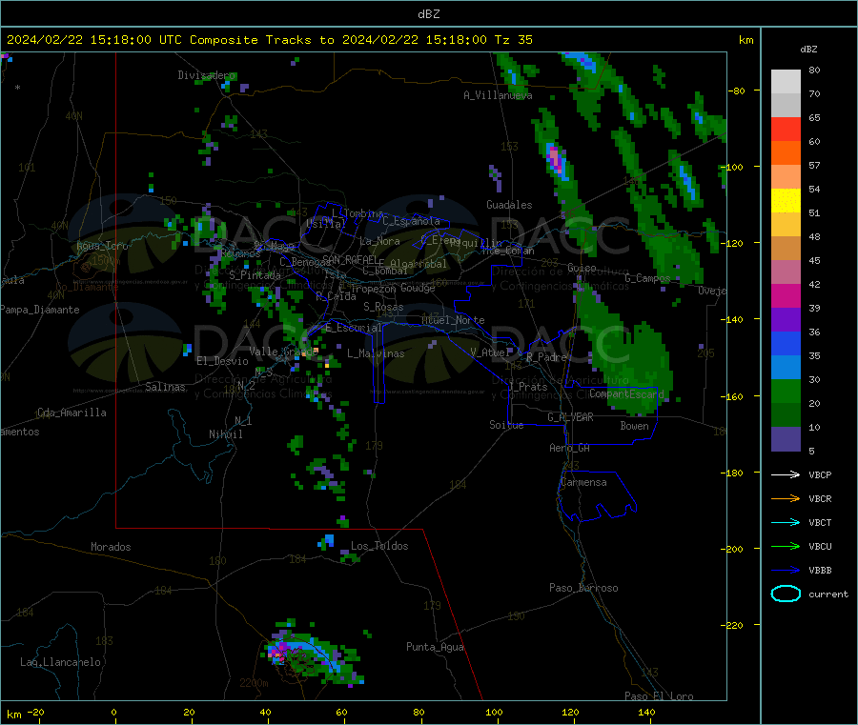Click the C_Campos map label
858x725 pixels.
(x=647, y=278)
